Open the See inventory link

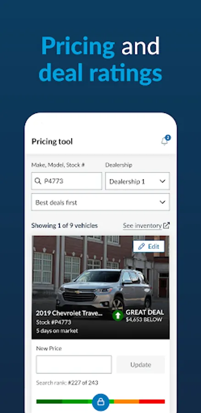tap(142, 226)
